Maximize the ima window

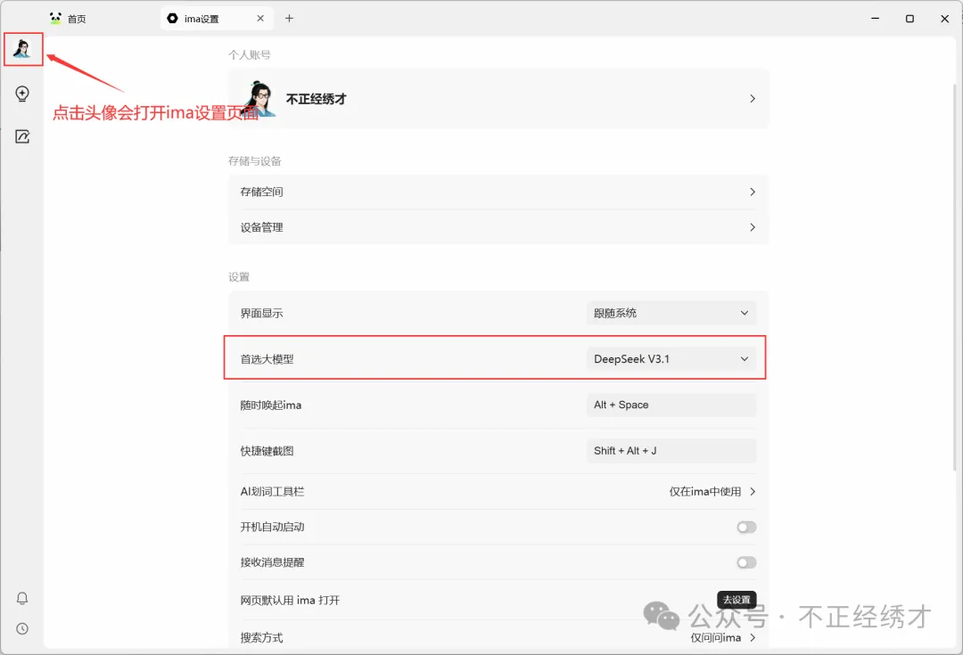pos(909,19)
